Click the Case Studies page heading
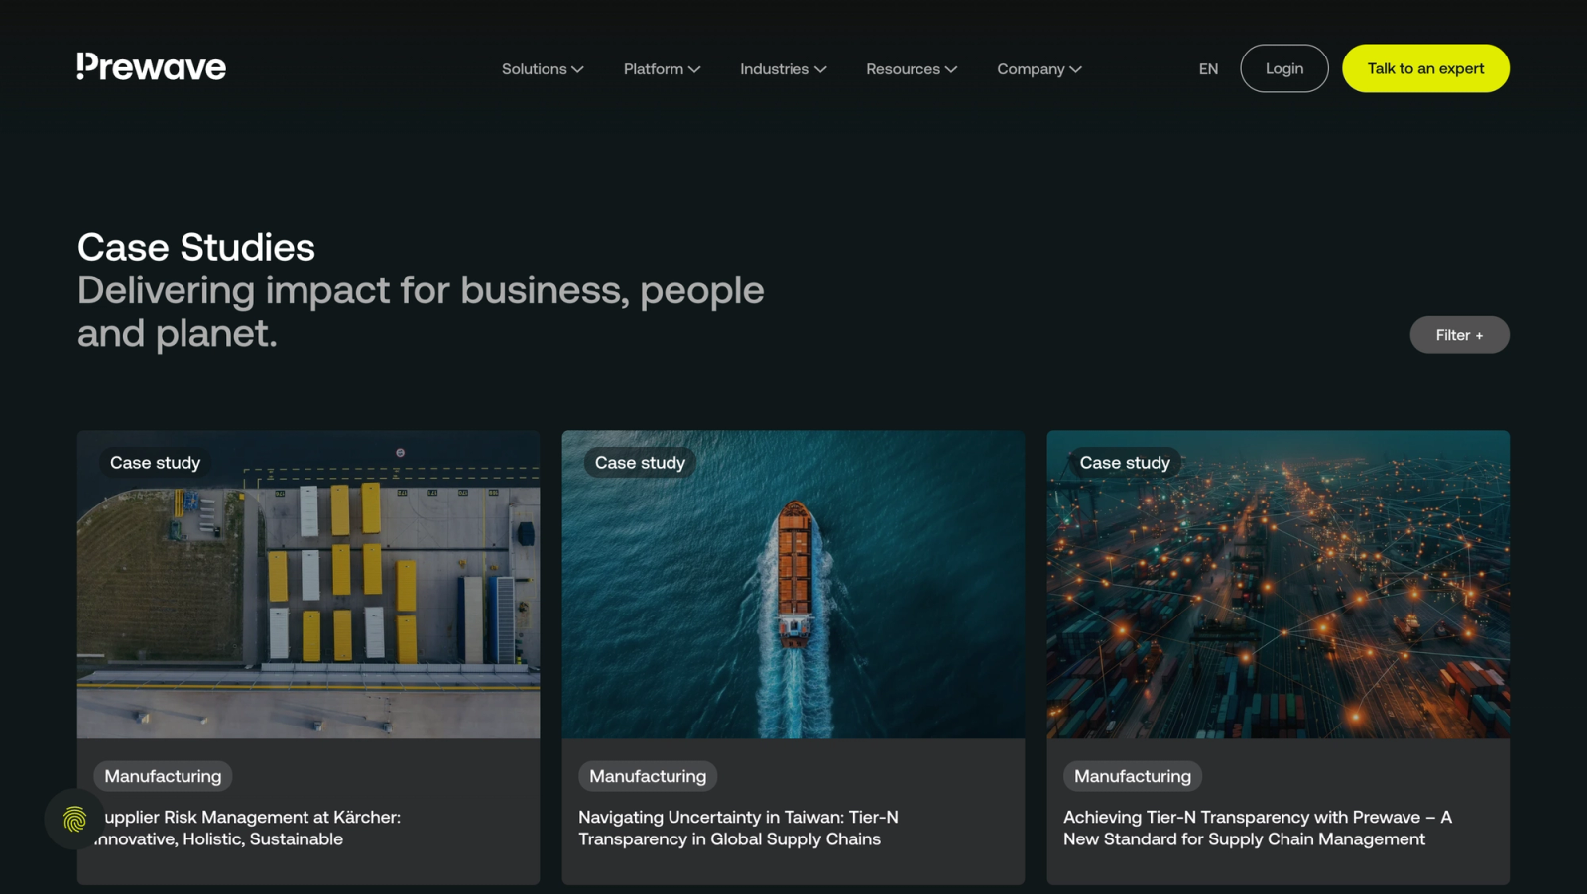Viewport: 1587px width, 894px height. (x=196, y=247)
